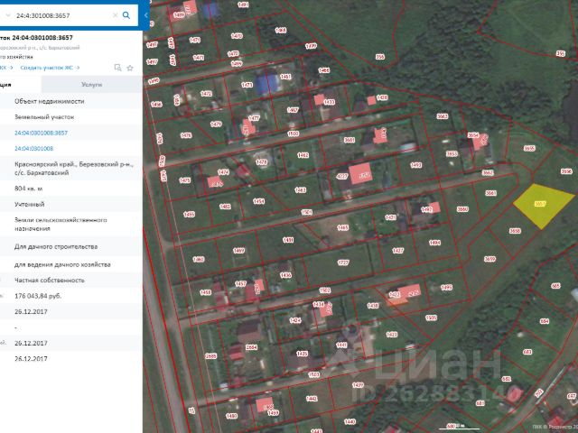Select map parcel labeled 3660
Image resolution: width=578 pixels, height=433 pixels.
click(462, 209)
